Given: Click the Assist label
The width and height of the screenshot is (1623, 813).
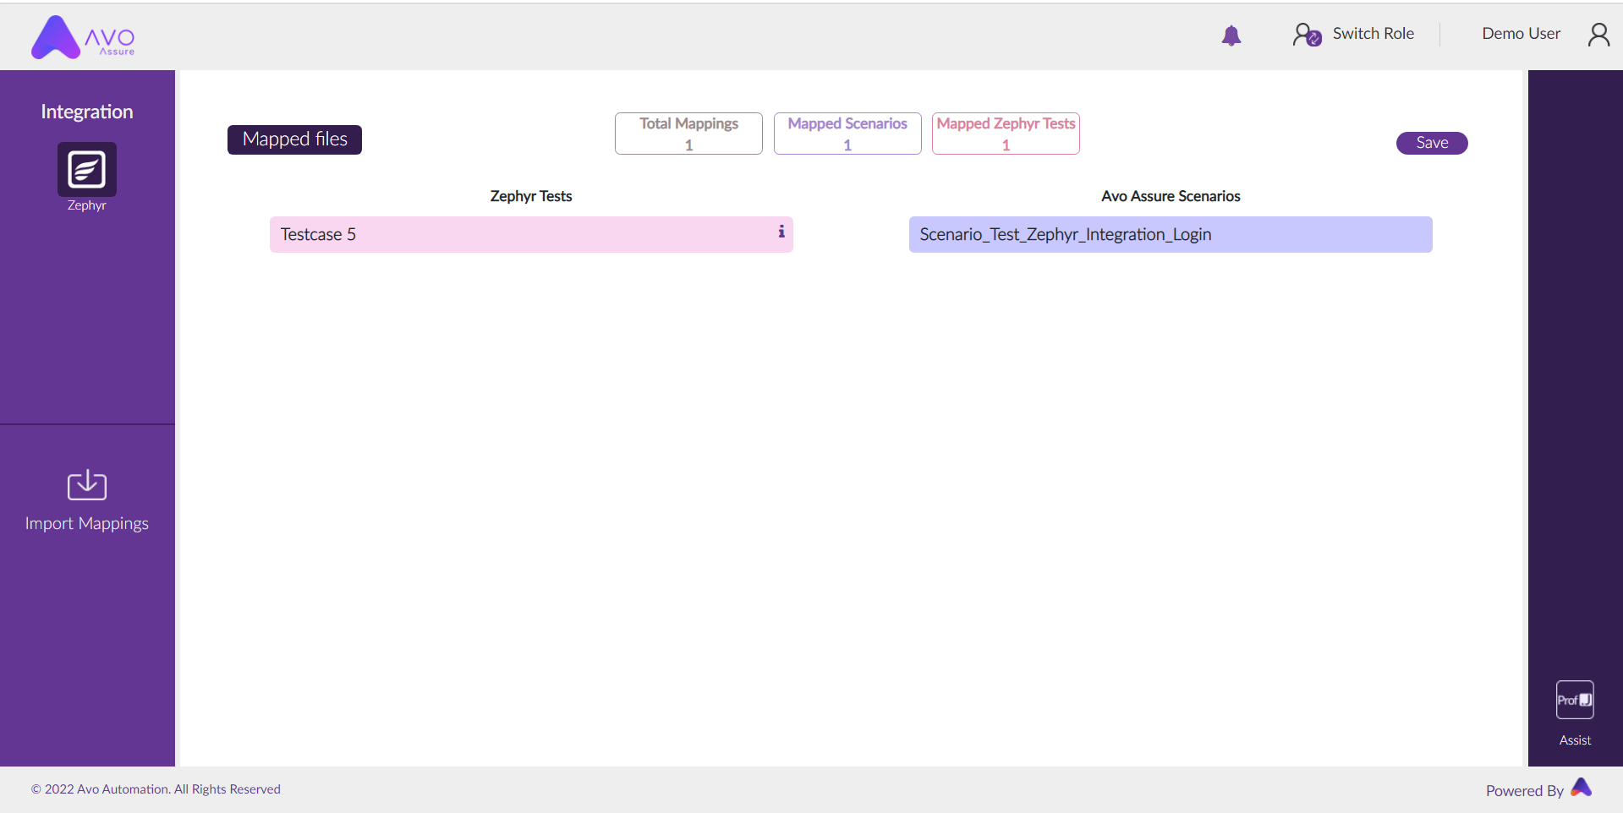Looking at the screenshot, I should 1575,740.
